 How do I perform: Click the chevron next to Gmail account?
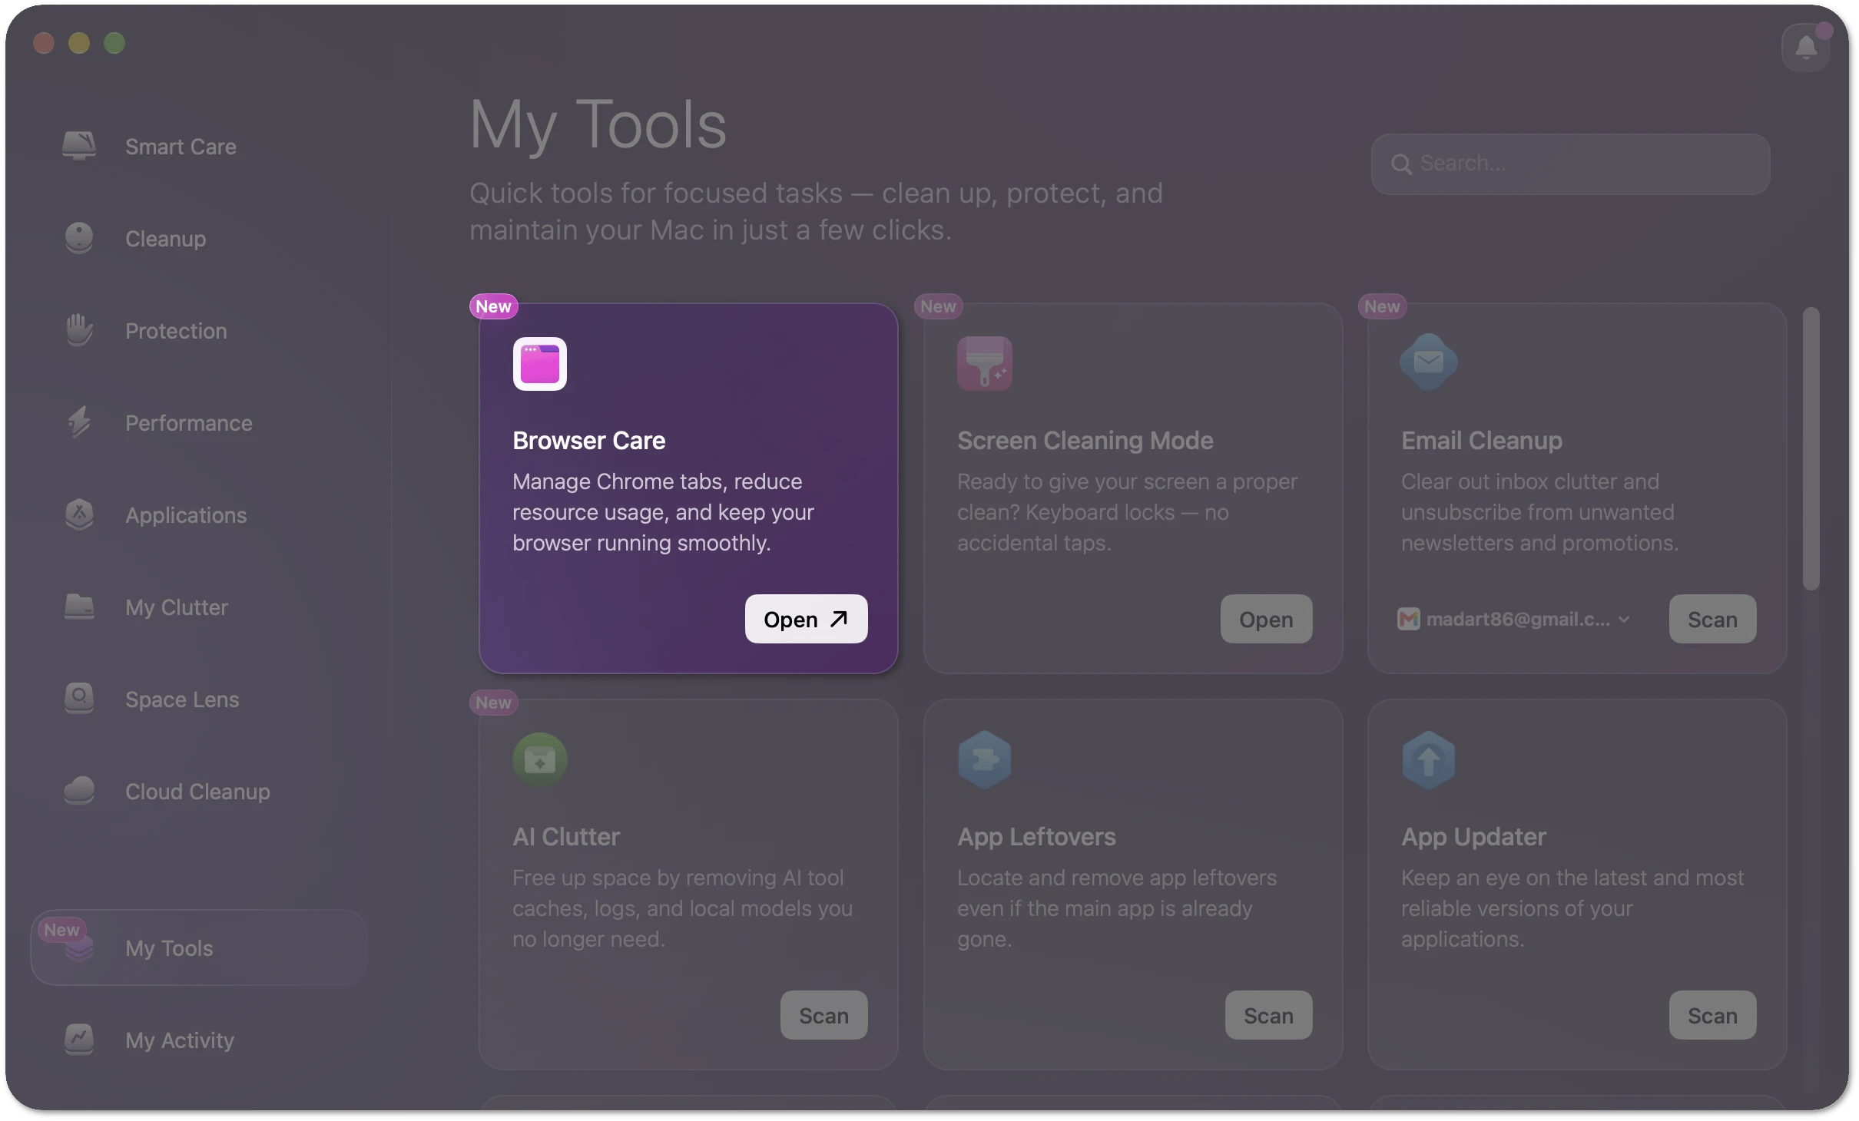[x=1624, y=619]
